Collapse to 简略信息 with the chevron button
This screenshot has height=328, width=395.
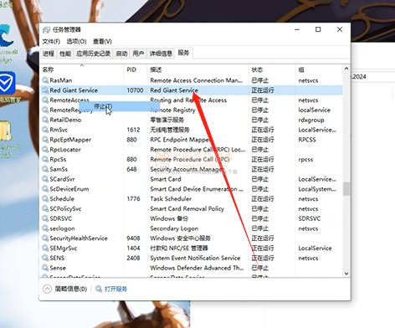47,289
